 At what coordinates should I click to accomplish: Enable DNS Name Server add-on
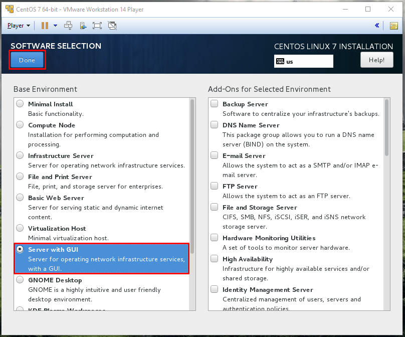[x=215, y=125]
